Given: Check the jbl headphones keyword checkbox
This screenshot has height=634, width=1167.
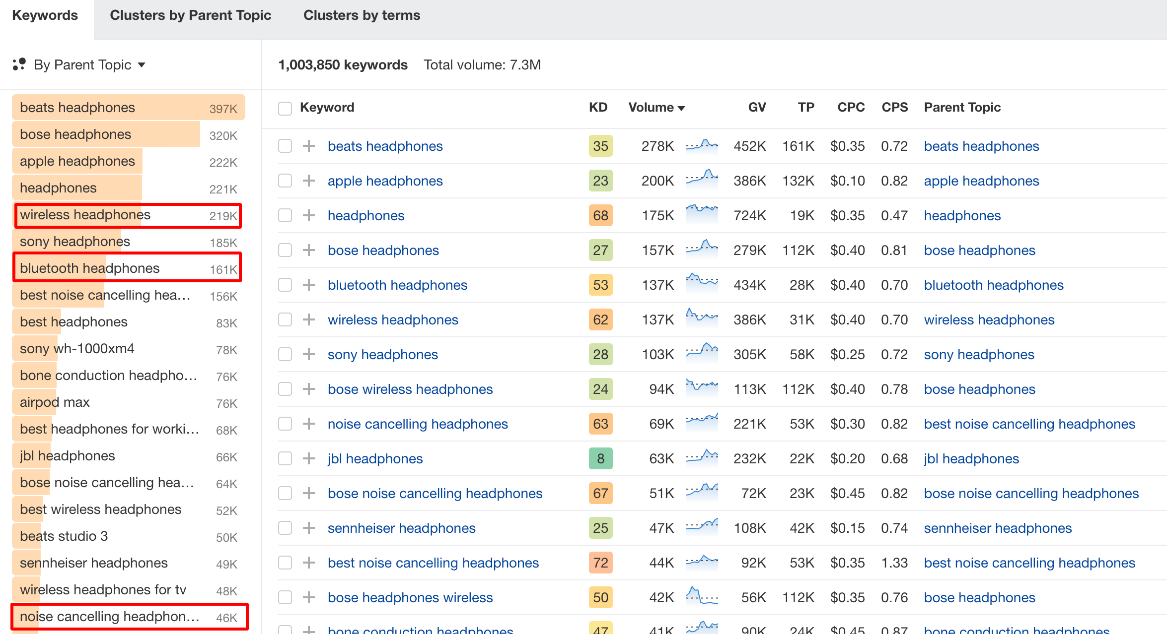Looking at the screenshot, I should 285,458.
